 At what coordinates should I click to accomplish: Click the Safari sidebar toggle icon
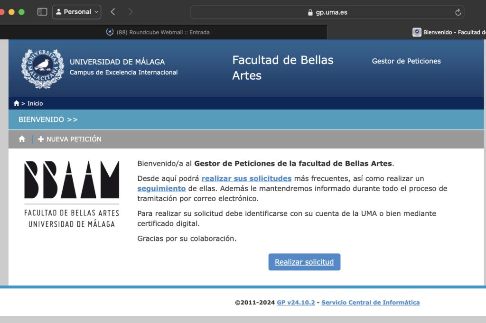[x=42, y=12]
